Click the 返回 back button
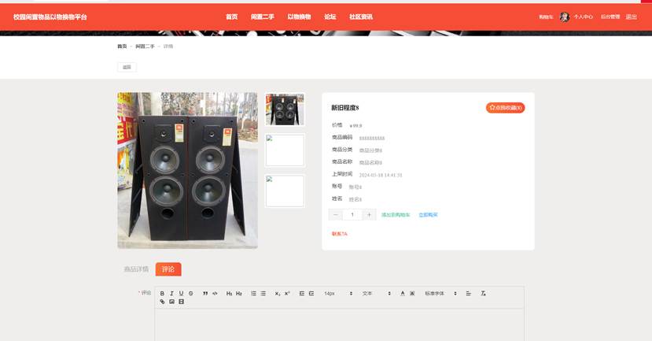Image resolution: width=652 pixels, height=341 pixels. pos(127,67)
